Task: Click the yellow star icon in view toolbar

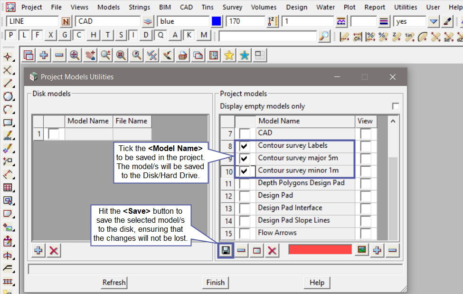Action: (229, 55)
